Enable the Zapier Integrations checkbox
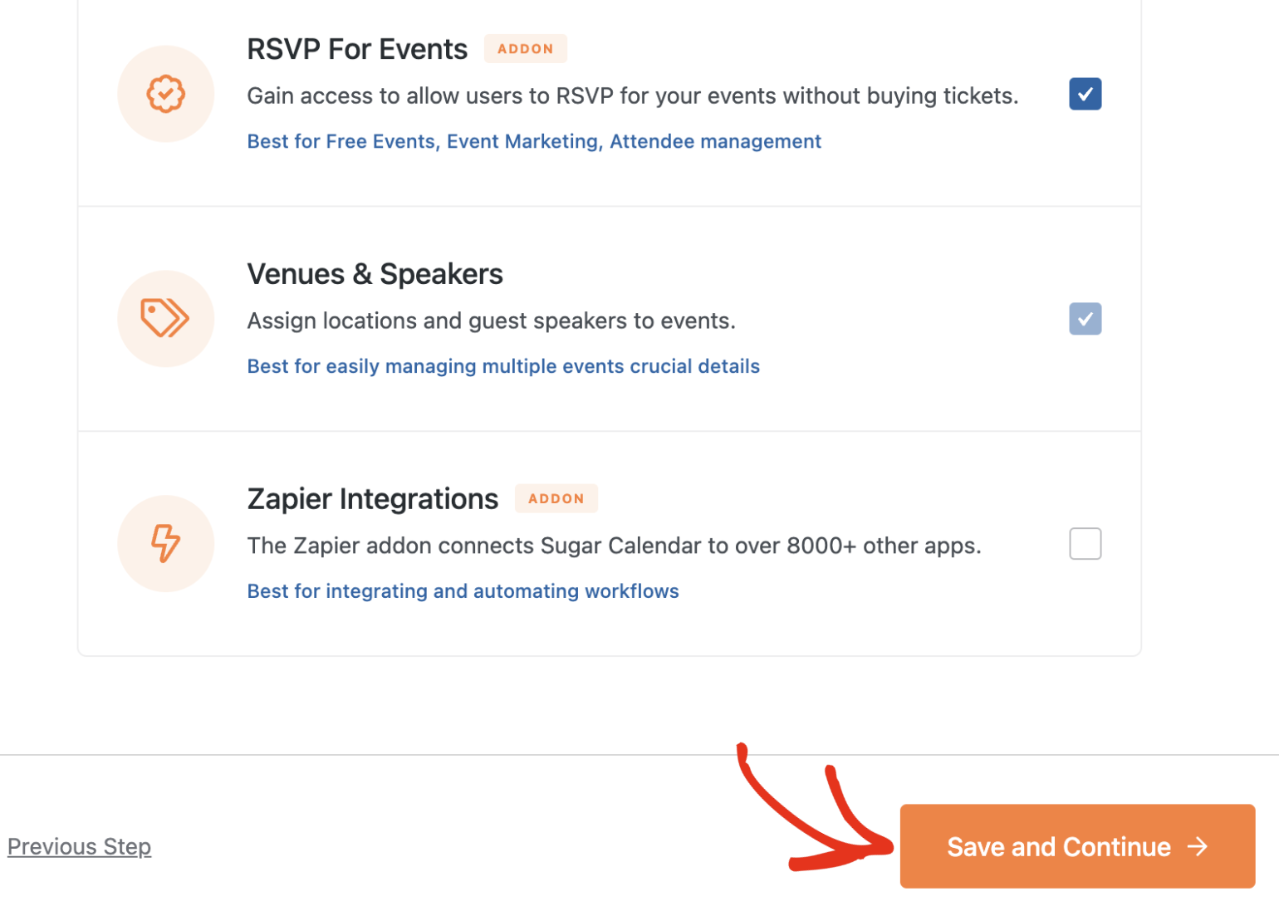 (1085, 544)
